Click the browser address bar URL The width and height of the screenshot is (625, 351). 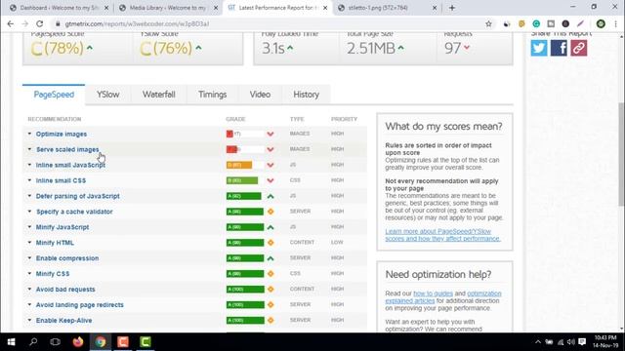tap(137, 23)
